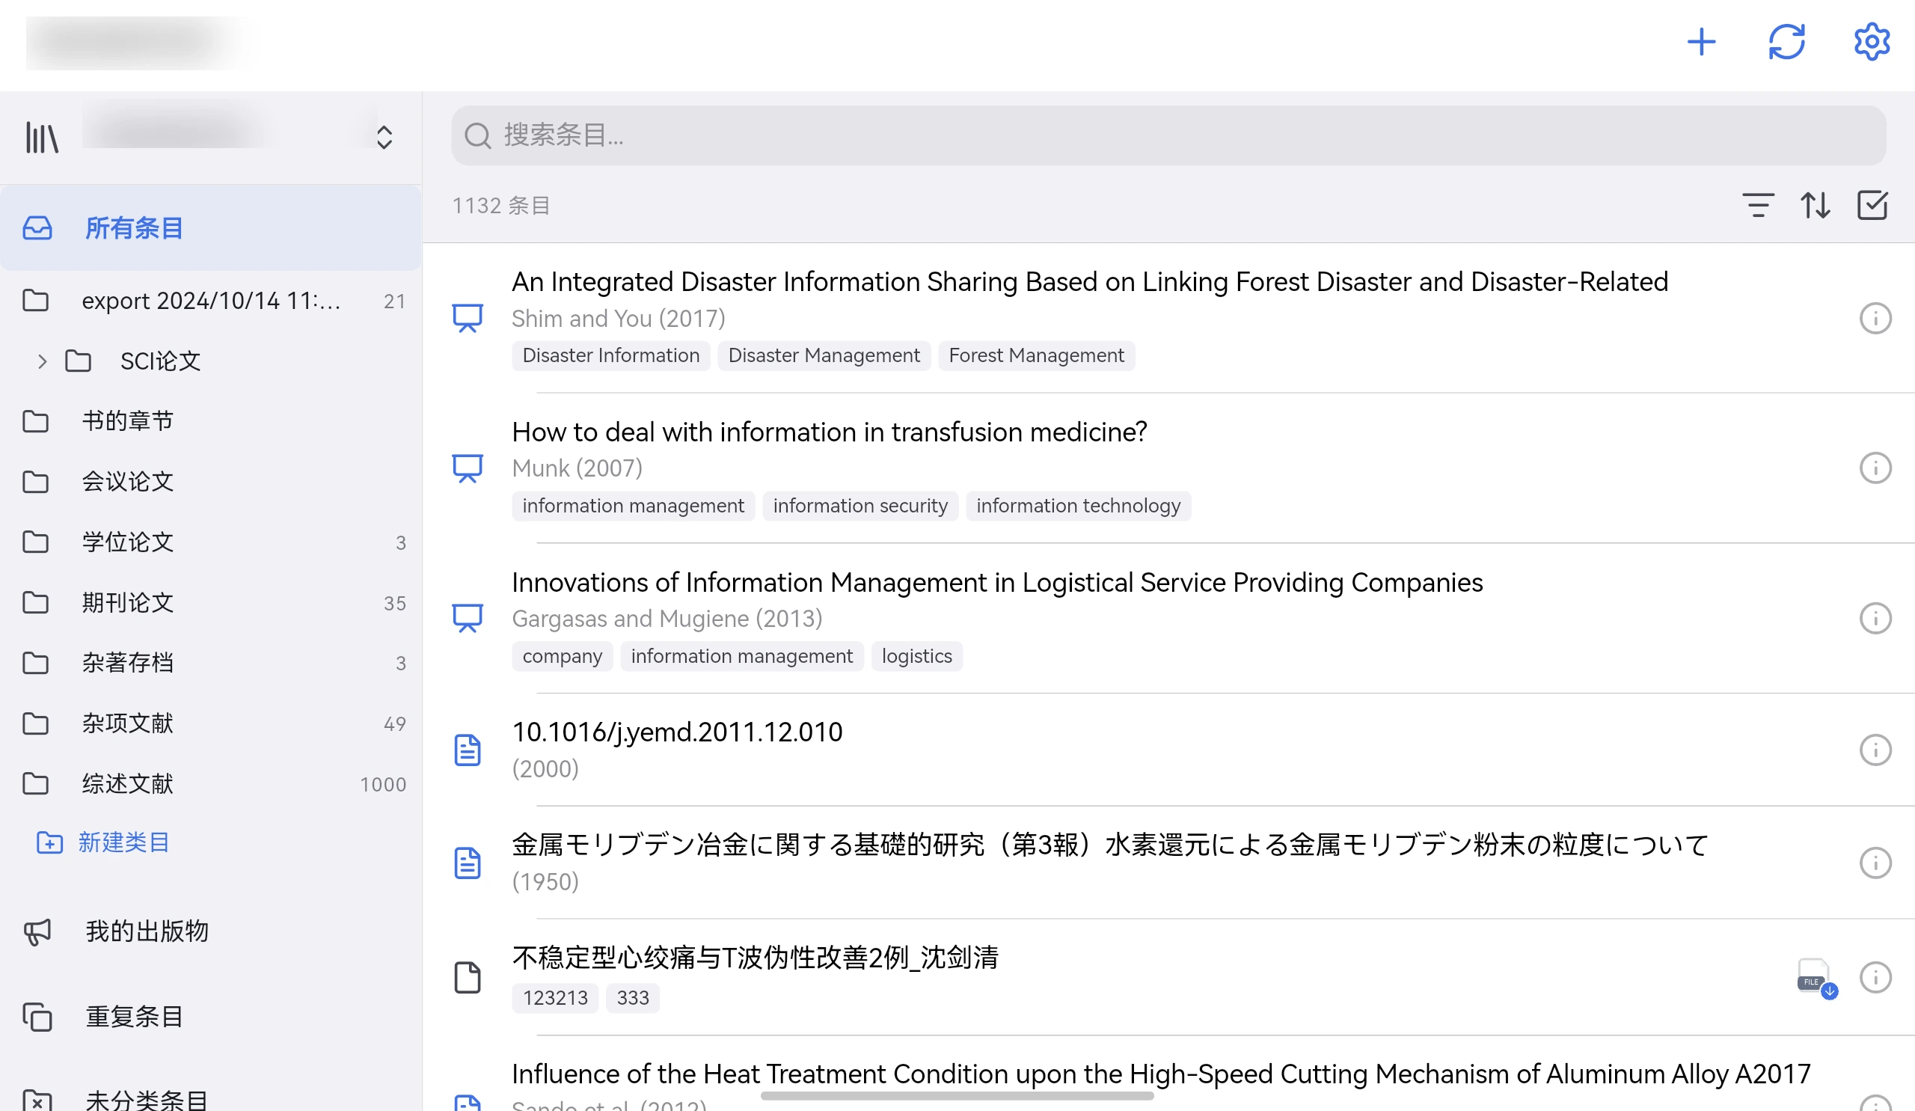Viewport: 1915px width, 1111px height.
Task: Click document icon of 10.1016/j.yemd.2011.12.010
Action: point(468,750)
